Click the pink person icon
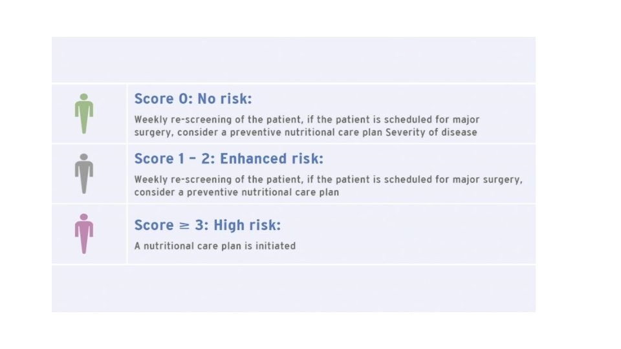 (83, 233)
